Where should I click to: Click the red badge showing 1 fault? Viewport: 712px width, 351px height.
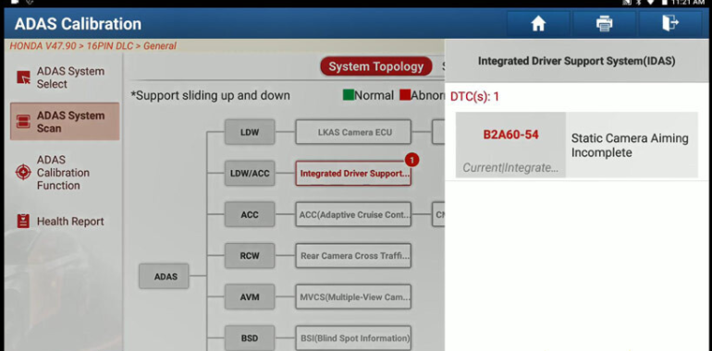point(411,160)
